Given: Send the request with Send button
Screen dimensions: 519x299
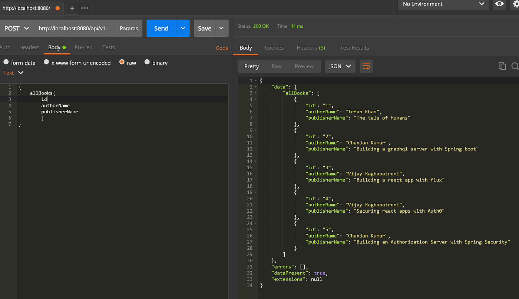Looking at the screenshot, I should [161, 28].
